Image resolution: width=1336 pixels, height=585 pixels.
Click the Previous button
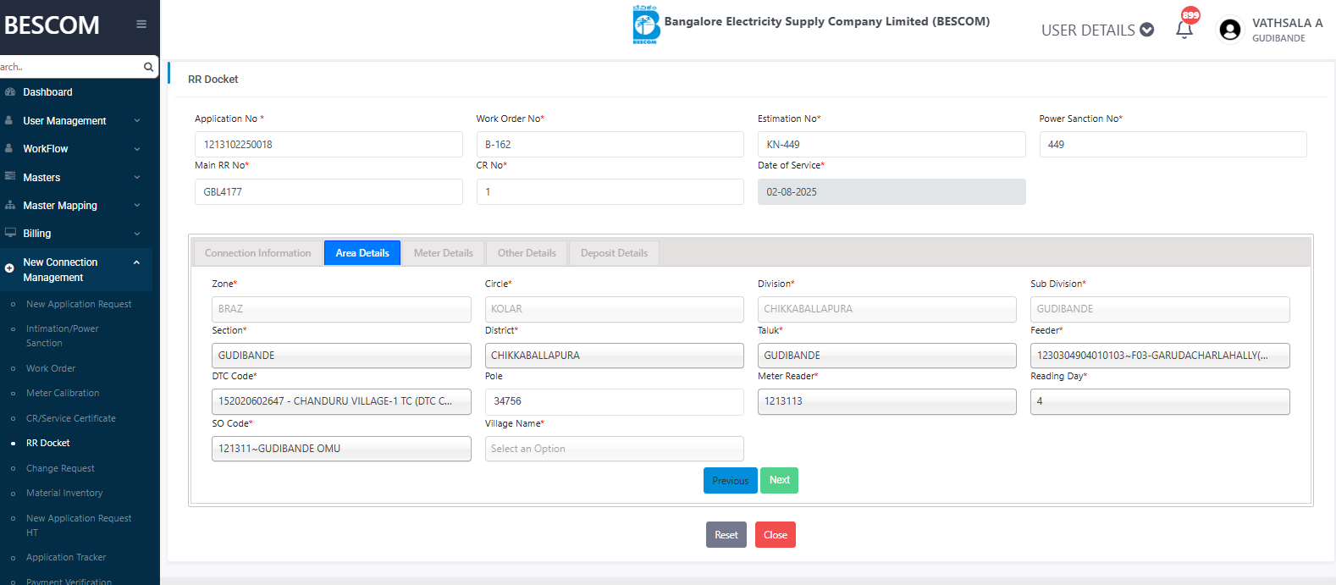click(730, 481)
